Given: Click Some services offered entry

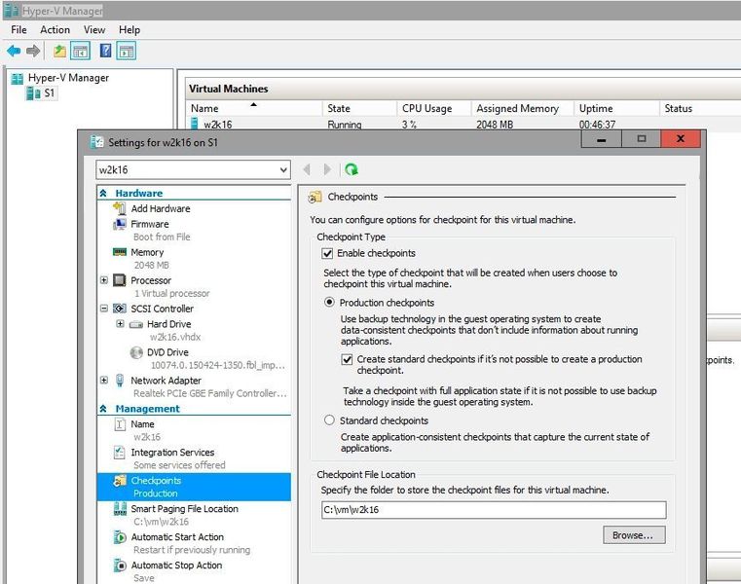Looking at the screenshot, I should point(179,465).
